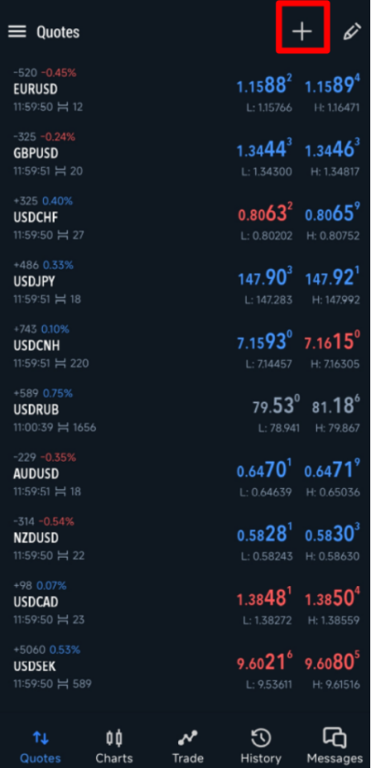Tap the plus icon to add symbol

point(302,31)
